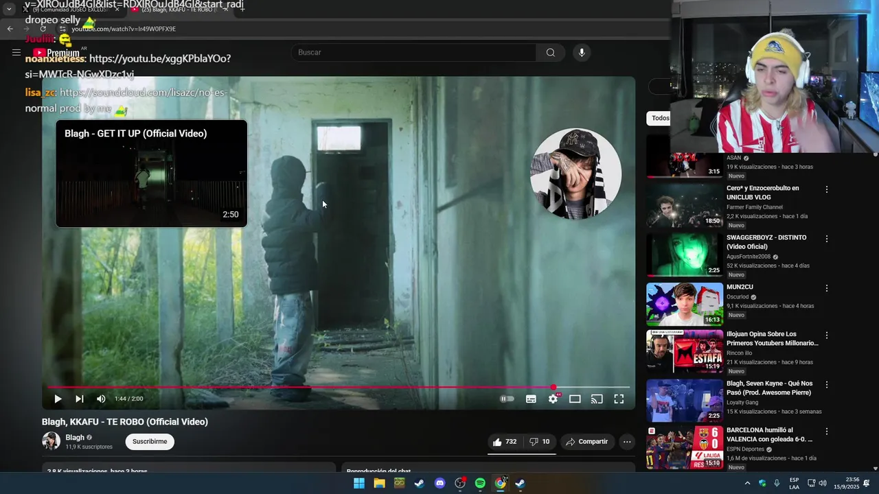Enter fullscreen video mode
879x494 pixels.
[619, 399]
